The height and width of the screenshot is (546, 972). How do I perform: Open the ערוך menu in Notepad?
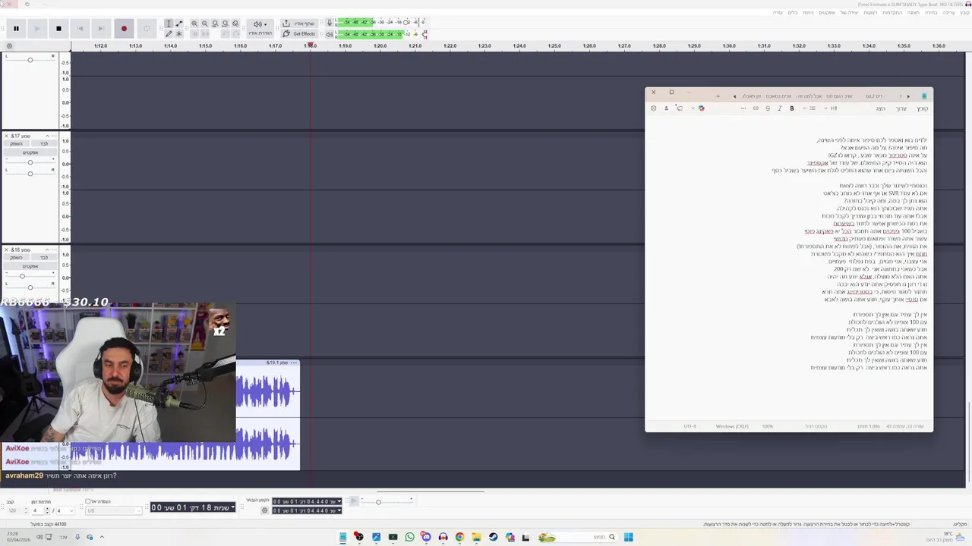pyautogui.click(x=901, y=108)
